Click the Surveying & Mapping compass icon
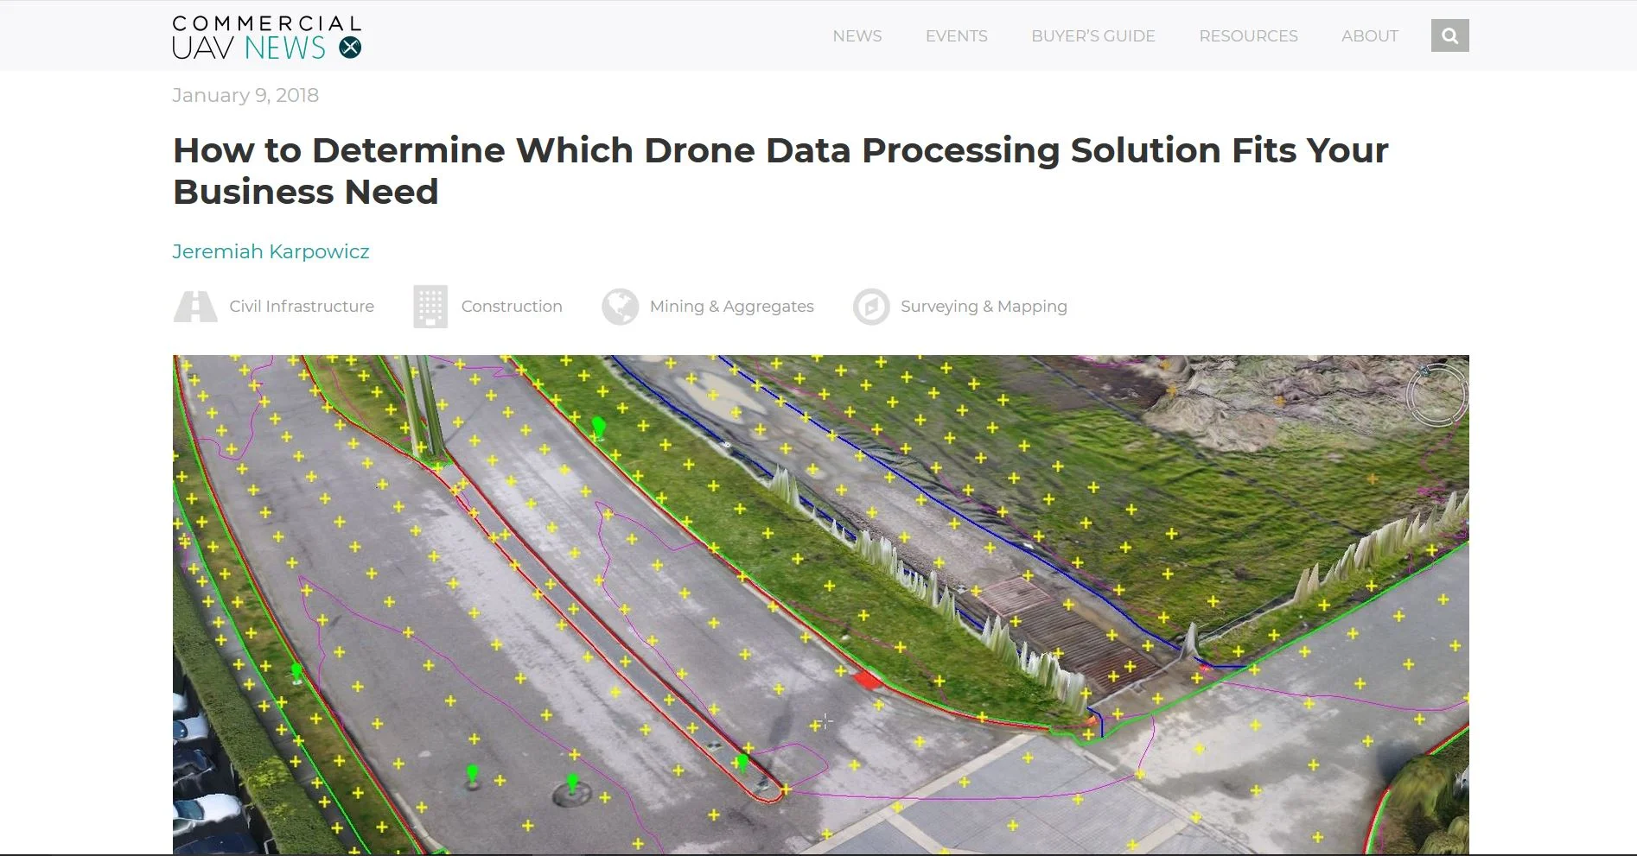Image resolution: width=1637 pixels, height=856 pixels. [x=871, y=307]
